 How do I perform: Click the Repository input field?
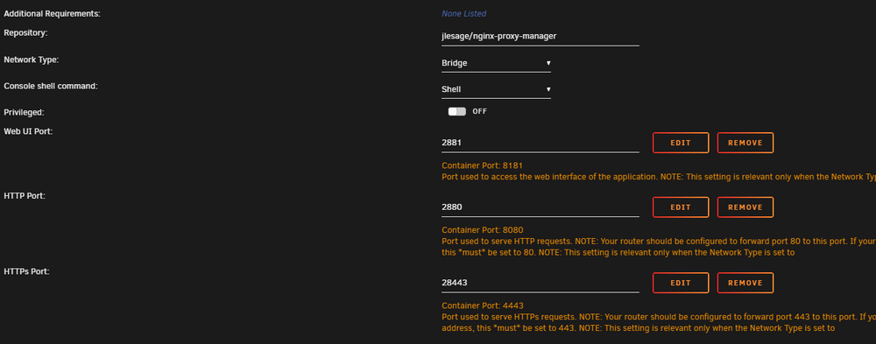540,36
